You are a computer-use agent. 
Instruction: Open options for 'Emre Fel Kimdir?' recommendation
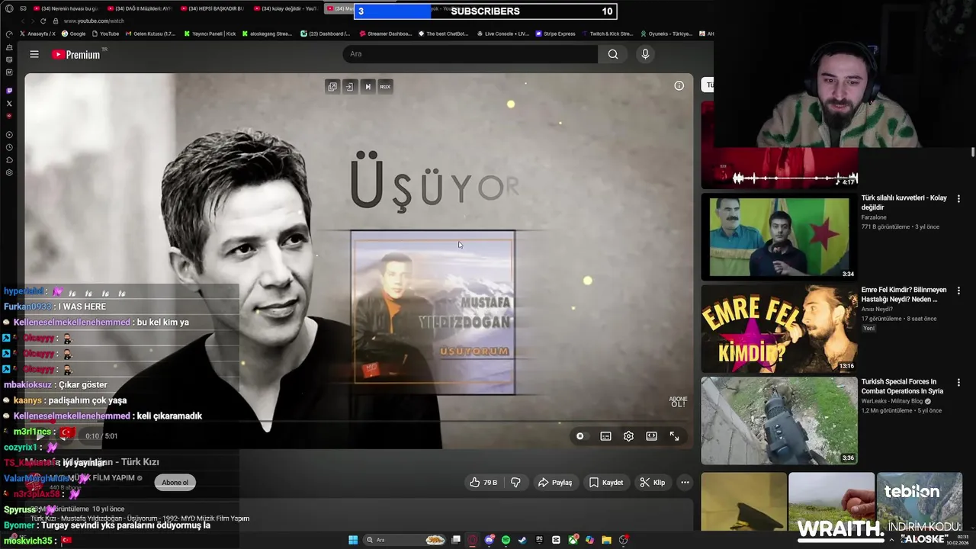[x=958, y=291]
